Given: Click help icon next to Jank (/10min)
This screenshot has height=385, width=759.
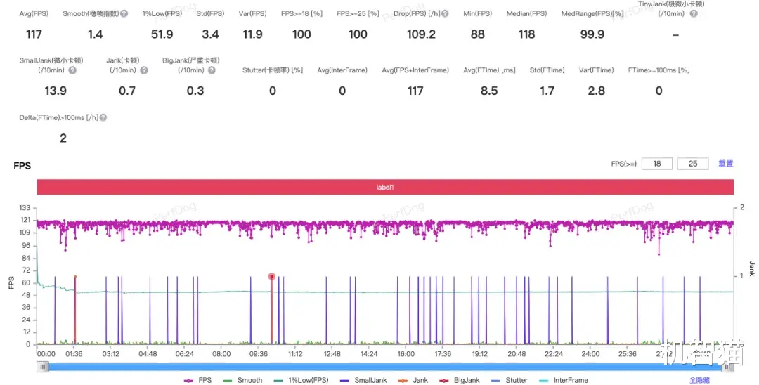Looking at the screenshot, I should click(144, 70).
